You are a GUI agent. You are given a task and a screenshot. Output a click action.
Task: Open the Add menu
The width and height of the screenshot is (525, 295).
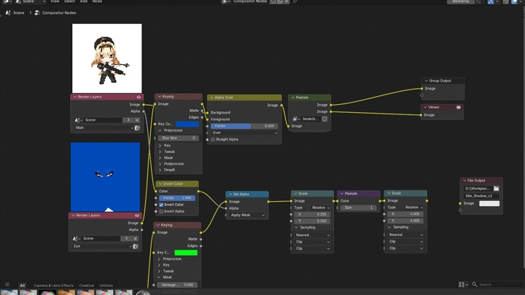tap(84, 1)
